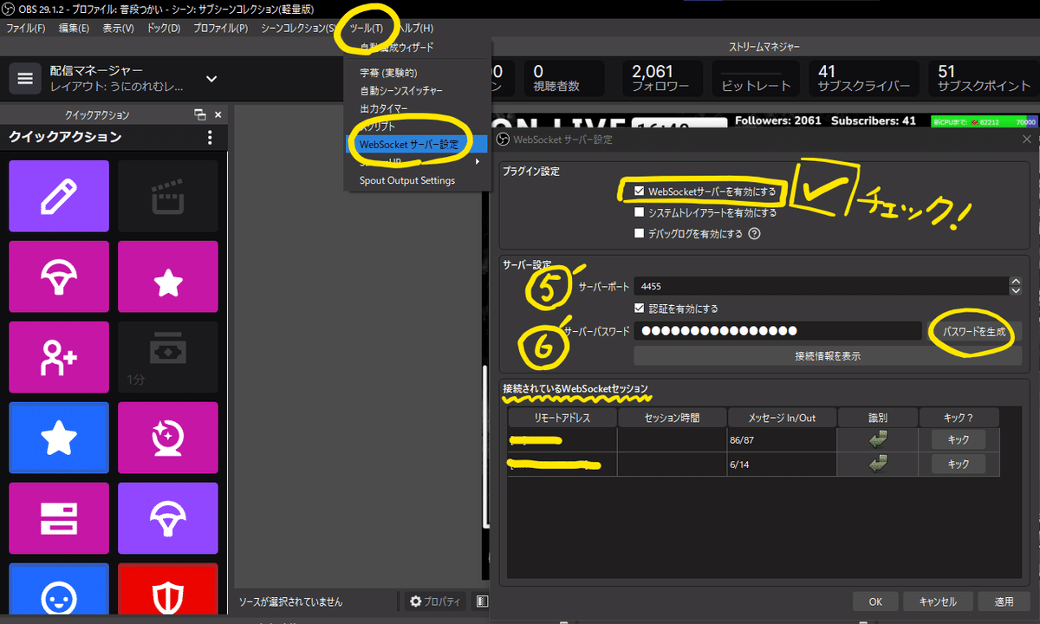Click the ビットレート stat tile
Image resolution: width=1040 pixels, height=624 pixels.
point(757,78)
